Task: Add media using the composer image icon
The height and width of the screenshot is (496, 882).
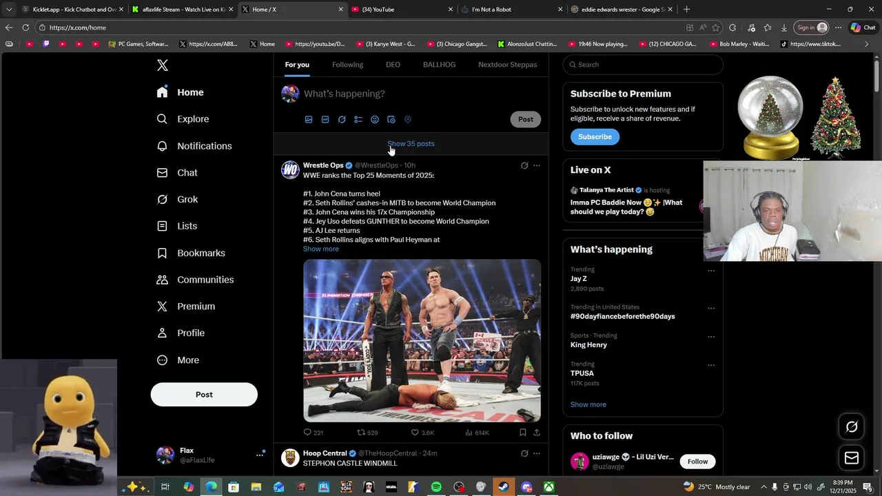Action: [309, 119]
